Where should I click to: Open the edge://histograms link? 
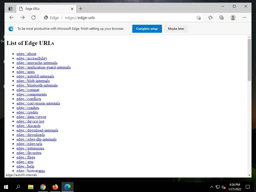(x=31, y=171)
